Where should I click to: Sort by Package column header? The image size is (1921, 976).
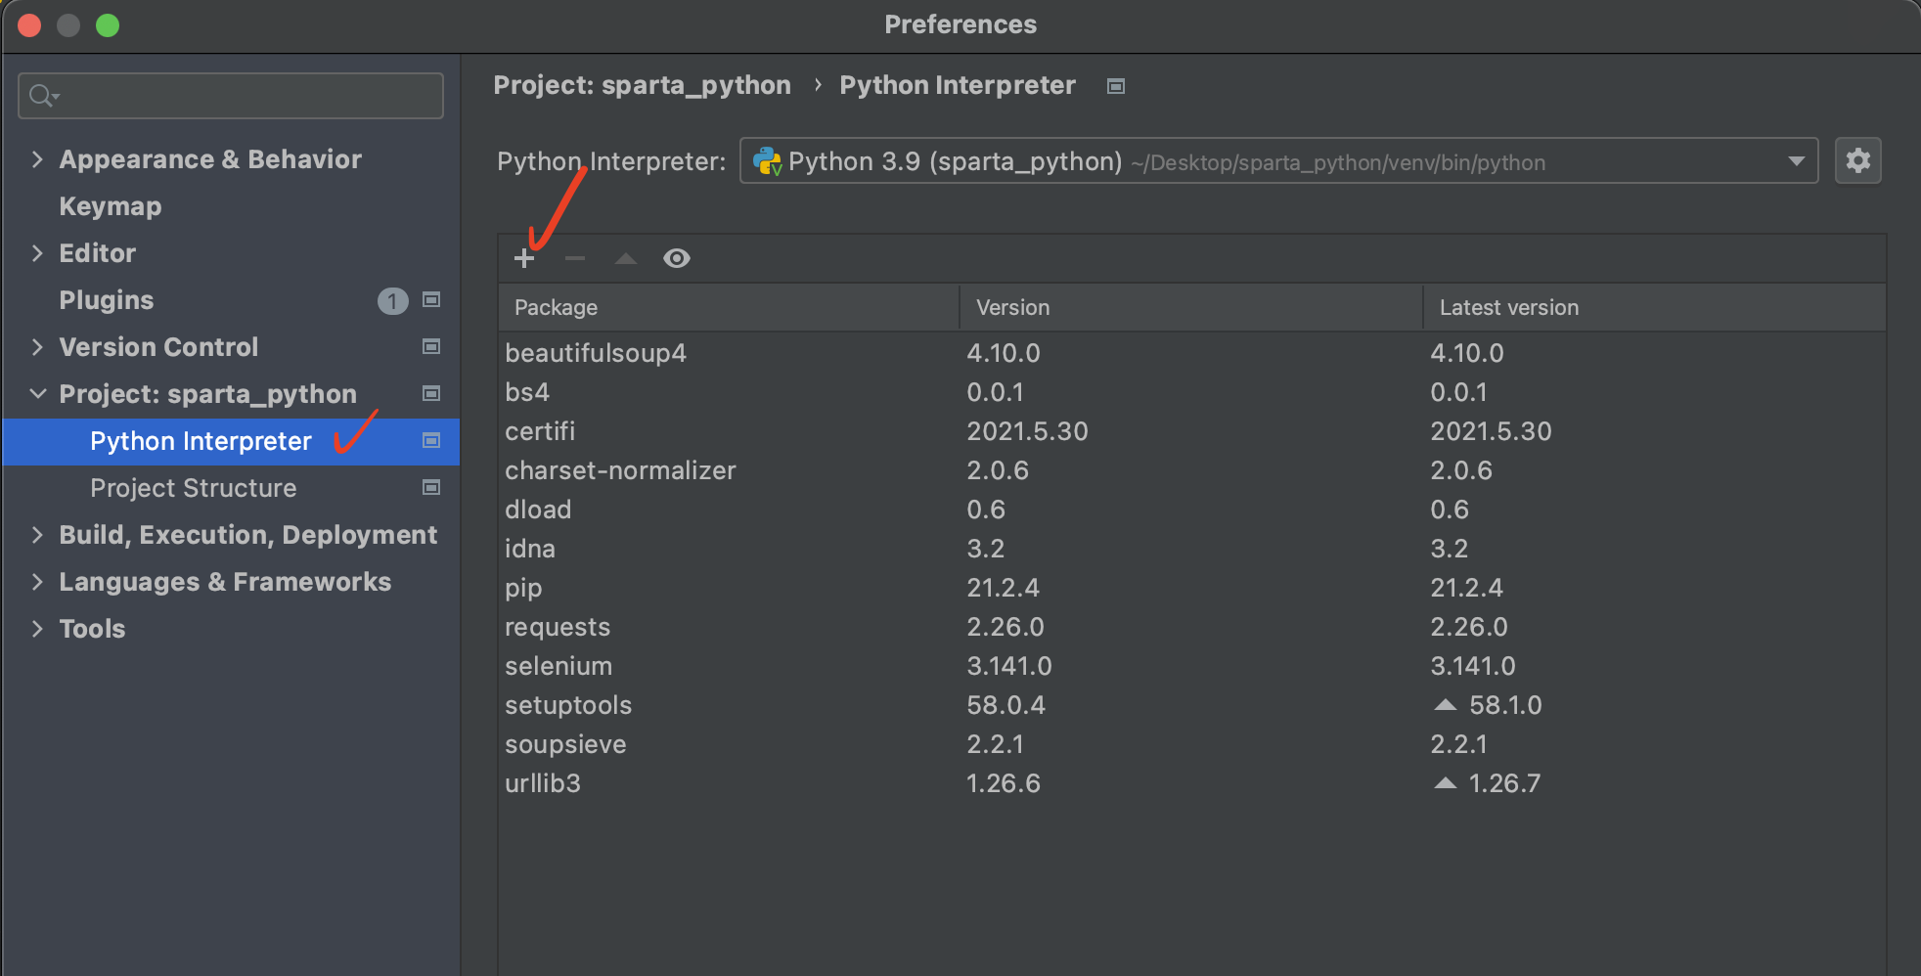pyautogui.click(x=729, y=307)
